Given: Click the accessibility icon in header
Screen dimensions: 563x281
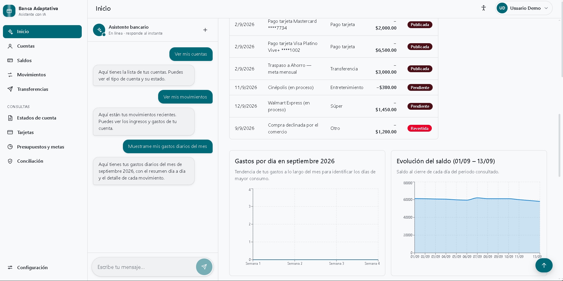Looking at the screenshot, I should tap(484, 8).
